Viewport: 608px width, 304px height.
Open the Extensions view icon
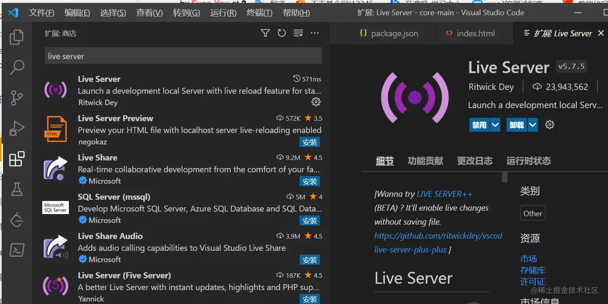pyautogui.click(x=17, y=159)
